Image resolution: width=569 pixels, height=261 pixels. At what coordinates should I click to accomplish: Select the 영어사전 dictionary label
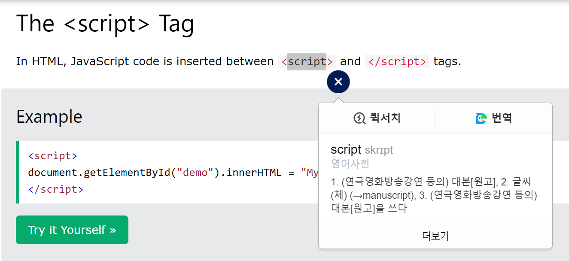(x=350, y=164)
